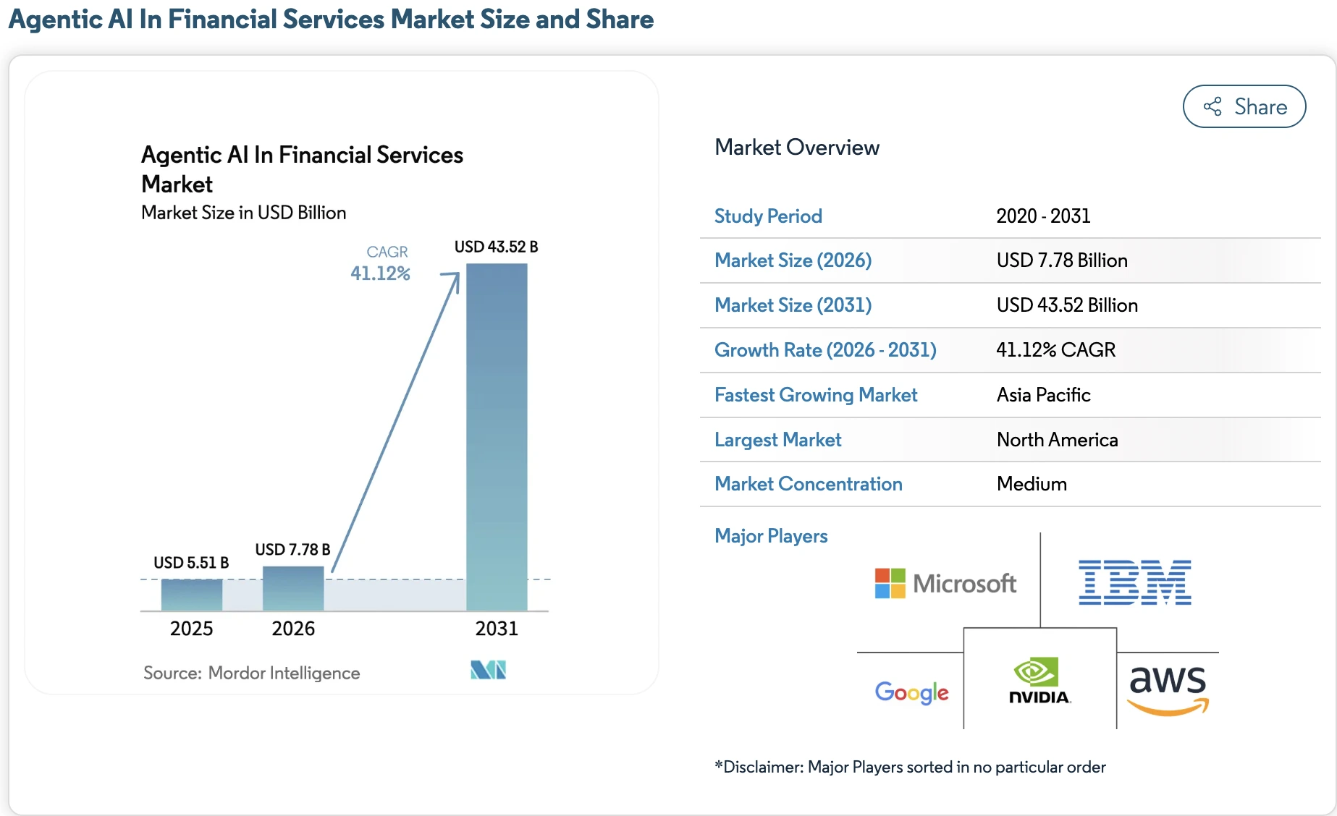The image size is (1337, 816).
Task: Click the value North America
Action: click(x=1057, y=440)
